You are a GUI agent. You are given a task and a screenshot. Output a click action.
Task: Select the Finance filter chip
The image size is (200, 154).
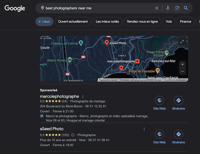pyautogui.click(x=185, y=22)
